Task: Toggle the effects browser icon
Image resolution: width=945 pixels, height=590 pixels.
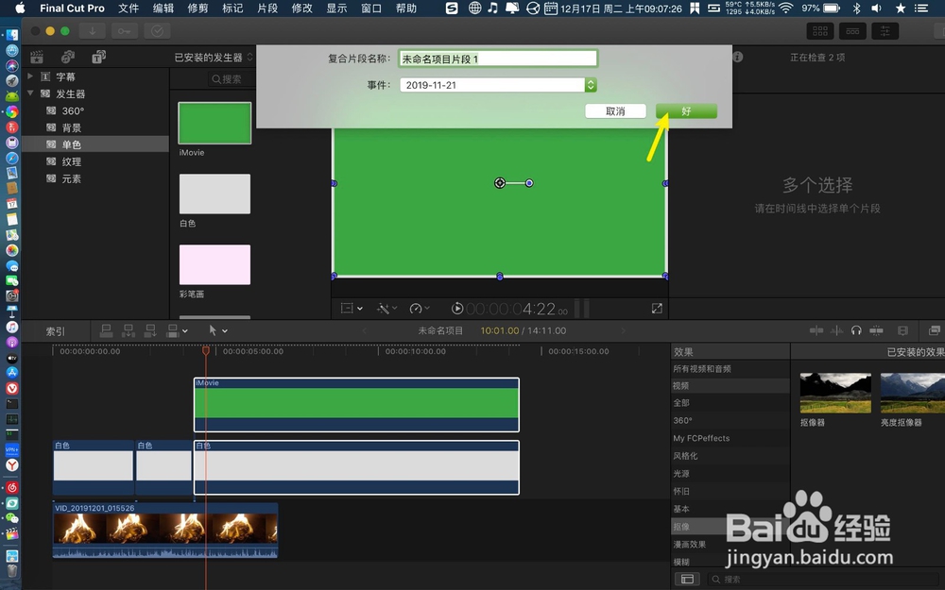Action: click(935, 330)
